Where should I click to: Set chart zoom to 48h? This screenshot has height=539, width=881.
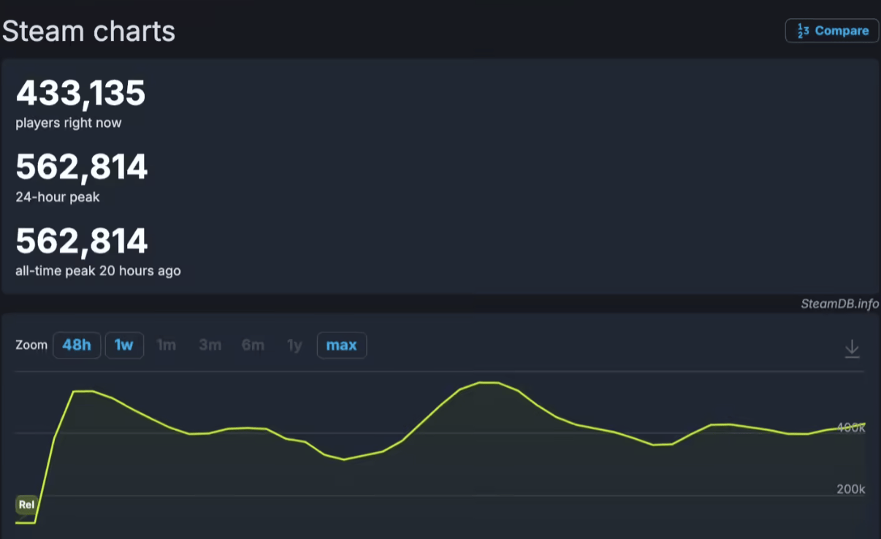(x=77, y=345)
